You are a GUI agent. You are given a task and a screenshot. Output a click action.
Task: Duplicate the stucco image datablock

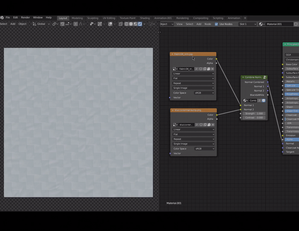coord(205,125)
